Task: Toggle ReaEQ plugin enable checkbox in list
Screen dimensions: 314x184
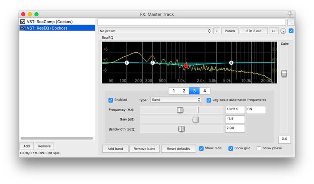Action: (x=22, y=28)
